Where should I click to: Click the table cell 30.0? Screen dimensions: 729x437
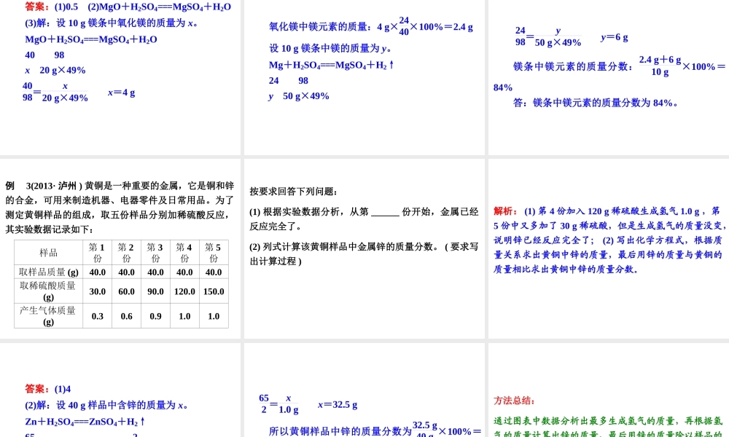click(97, 291)
